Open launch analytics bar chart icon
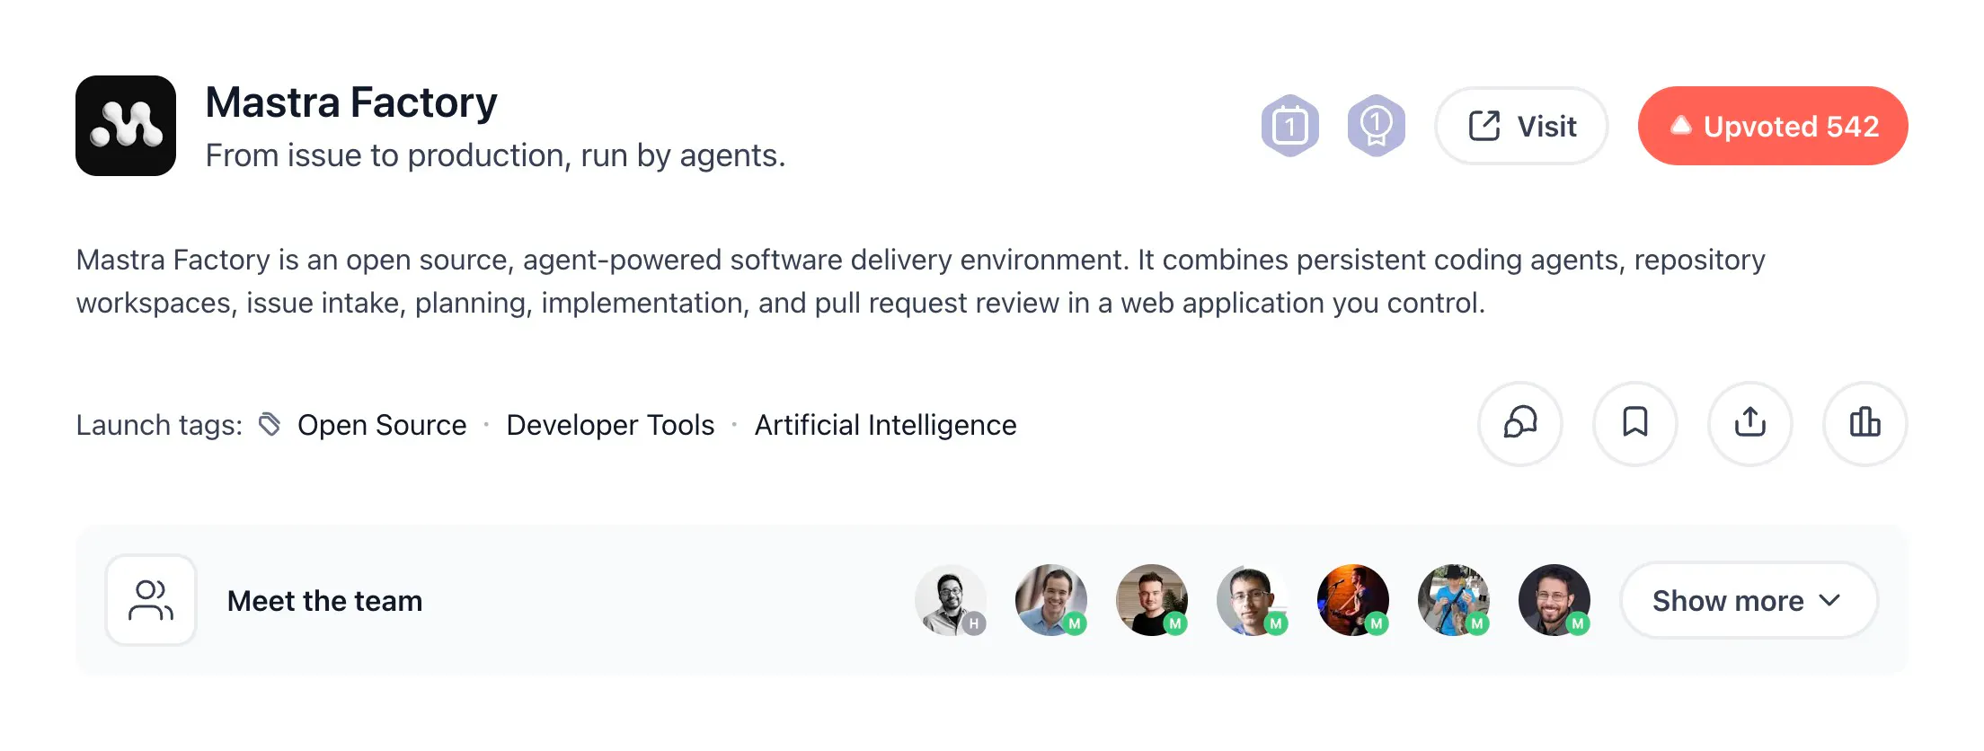Screen dimensions: 1984x751 1865,423
